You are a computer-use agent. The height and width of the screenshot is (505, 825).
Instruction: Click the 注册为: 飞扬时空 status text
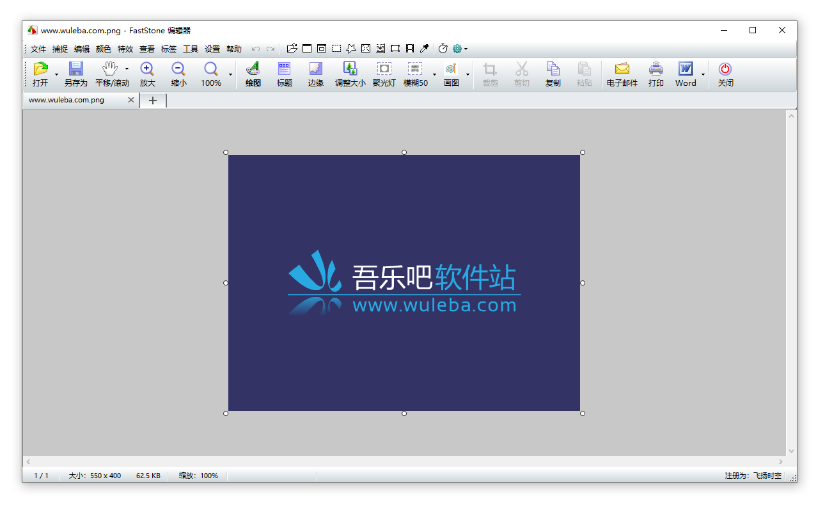pos(753,476)
